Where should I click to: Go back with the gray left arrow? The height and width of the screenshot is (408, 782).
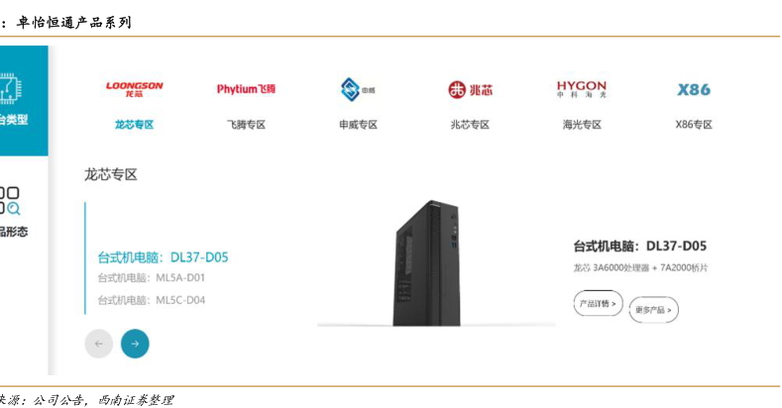(99, 344)
